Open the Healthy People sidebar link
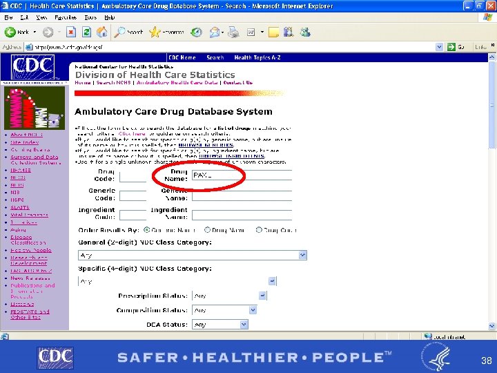The height and width of the screenshot is (373, 497). (31, 250)
